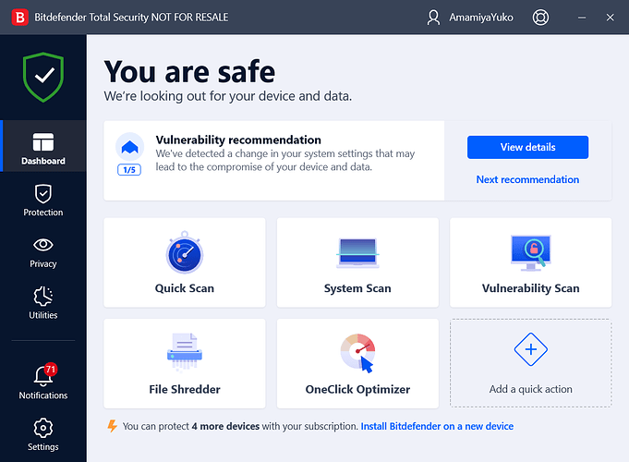This screenshot has height=462, width=629.
Task: Click the 1/5 recommendation counter badge
Action: pyautogui.click(x=129, y=170)
